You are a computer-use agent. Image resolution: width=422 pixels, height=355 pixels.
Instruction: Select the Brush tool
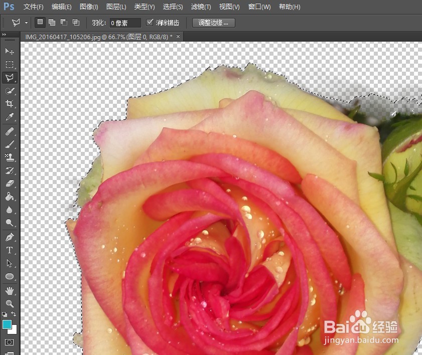coord(10,144)
